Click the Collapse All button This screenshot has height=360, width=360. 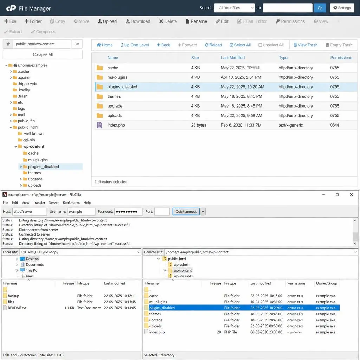[43, 54]
